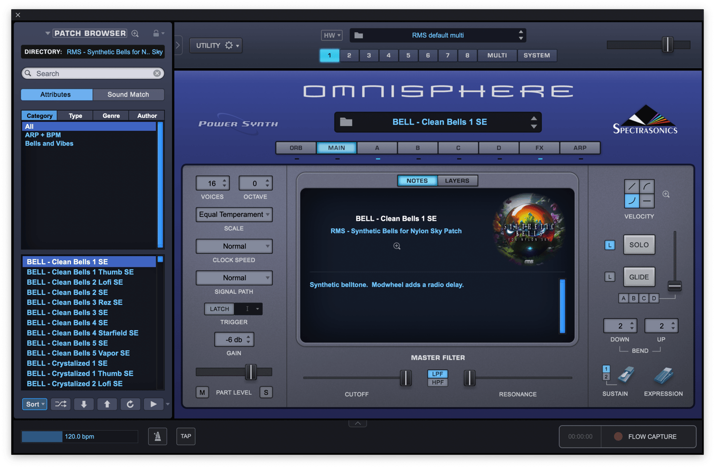Zoom the patch notes magnifier icon

click(397, 246)
